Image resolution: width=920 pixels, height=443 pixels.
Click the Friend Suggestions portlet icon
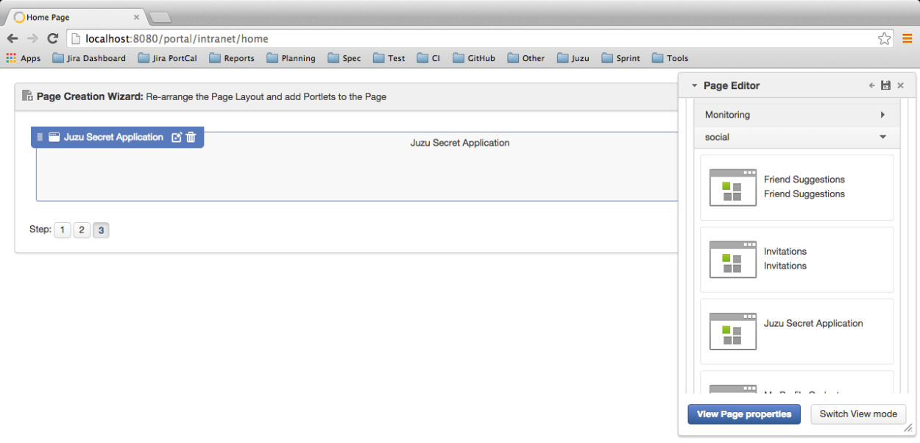coord(732,188)
